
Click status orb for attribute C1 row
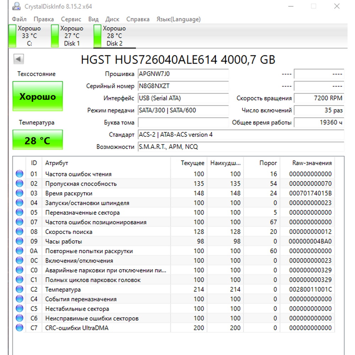[20, 280]
